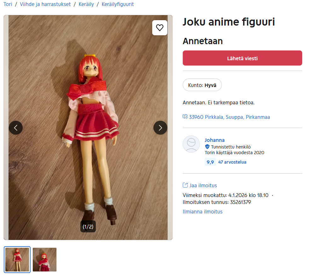Click the 9,9 rating score badge
This screenshot has height=279, width=311.
210,162
